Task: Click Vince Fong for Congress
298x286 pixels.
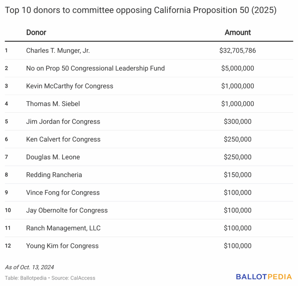Action: (63, 192)
